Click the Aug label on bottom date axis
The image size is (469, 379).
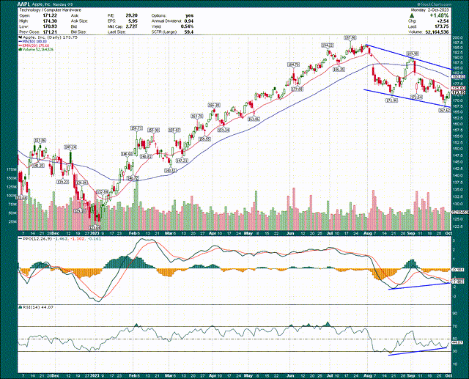[369, 375]
